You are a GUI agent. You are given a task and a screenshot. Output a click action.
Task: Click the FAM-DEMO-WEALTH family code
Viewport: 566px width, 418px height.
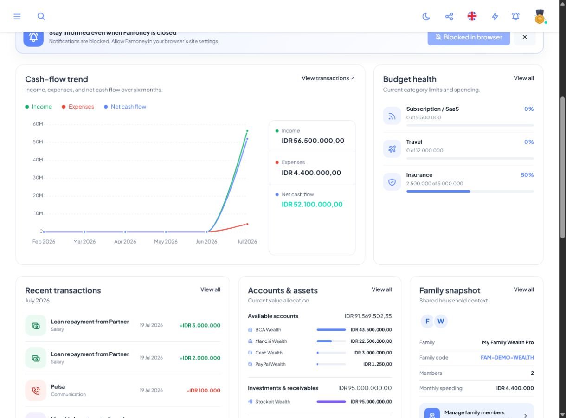[x=507, y=358]
